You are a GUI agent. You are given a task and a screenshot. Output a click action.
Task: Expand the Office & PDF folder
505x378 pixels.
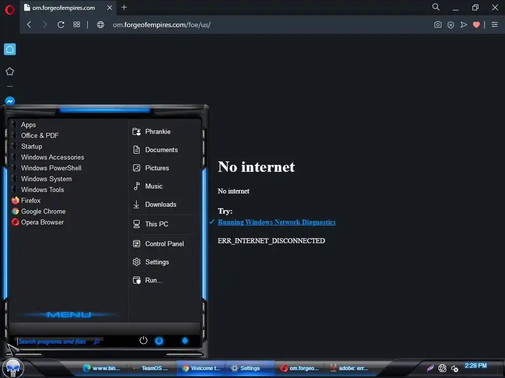point(39,136)
